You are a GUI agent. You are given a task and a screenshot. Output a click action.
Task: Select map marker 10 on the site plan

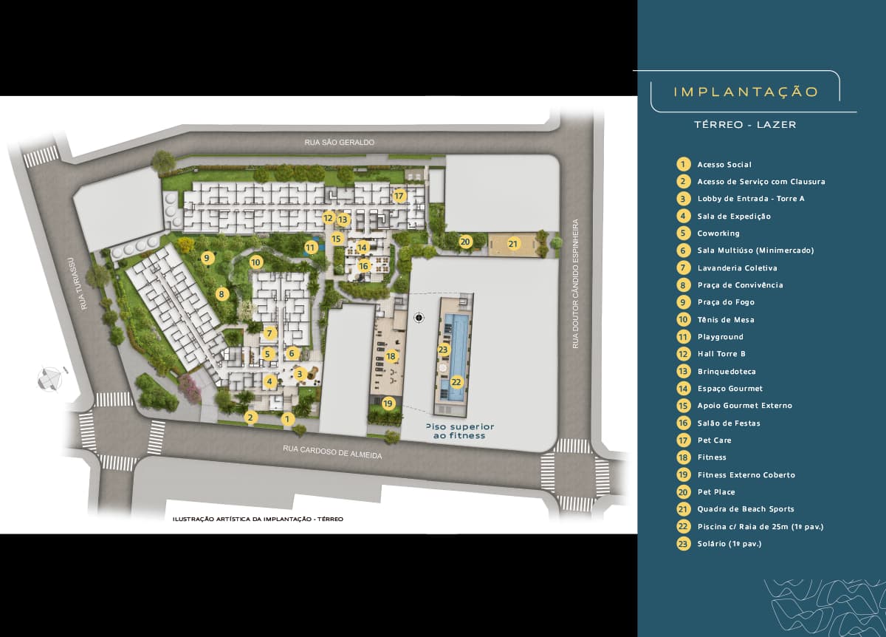click(x=255, y=262)
